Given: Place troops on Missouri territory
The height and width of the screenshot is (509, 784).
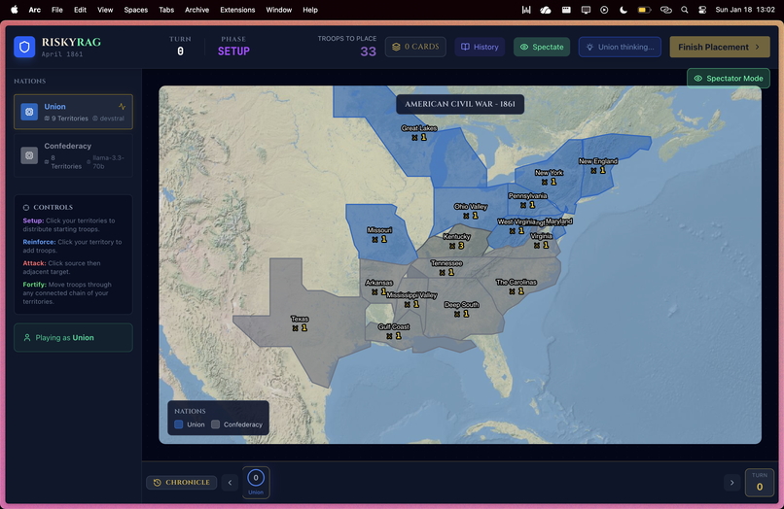Looking at the screenshot, I should [x=379, y=235].
